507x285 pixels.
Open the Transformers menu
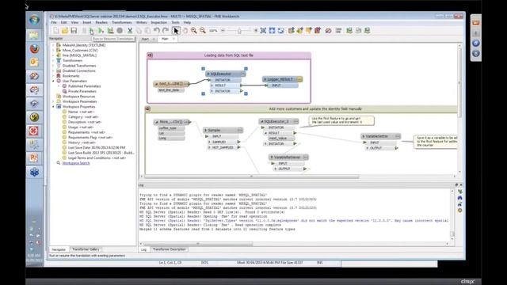(121, 23)
